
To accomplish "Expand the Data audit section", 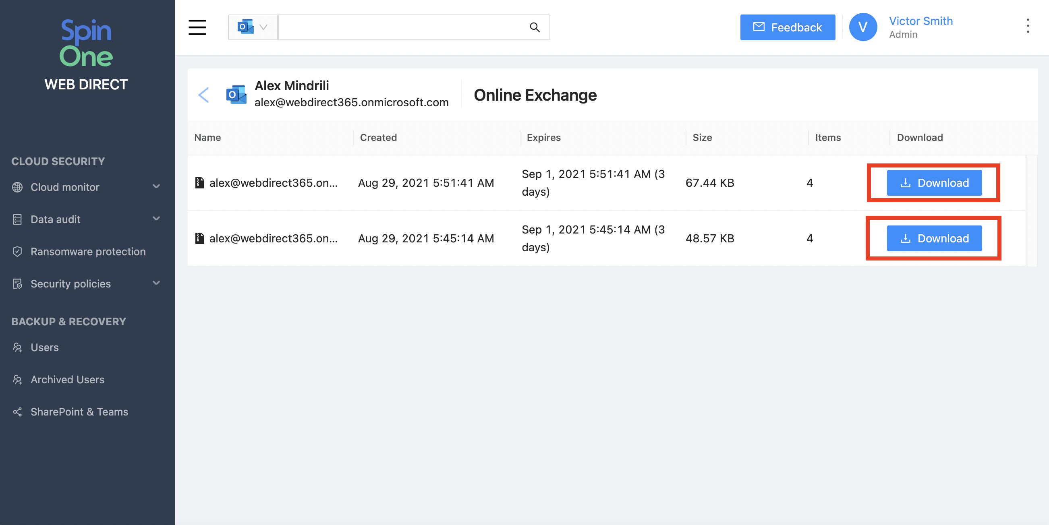I will coord(156,219).
